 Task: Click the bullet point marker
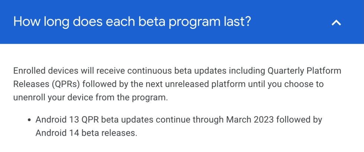[29, 120]
